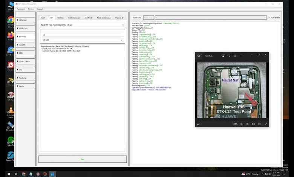Enter fullscreen in Photos viewer

[x=266, y=124]
